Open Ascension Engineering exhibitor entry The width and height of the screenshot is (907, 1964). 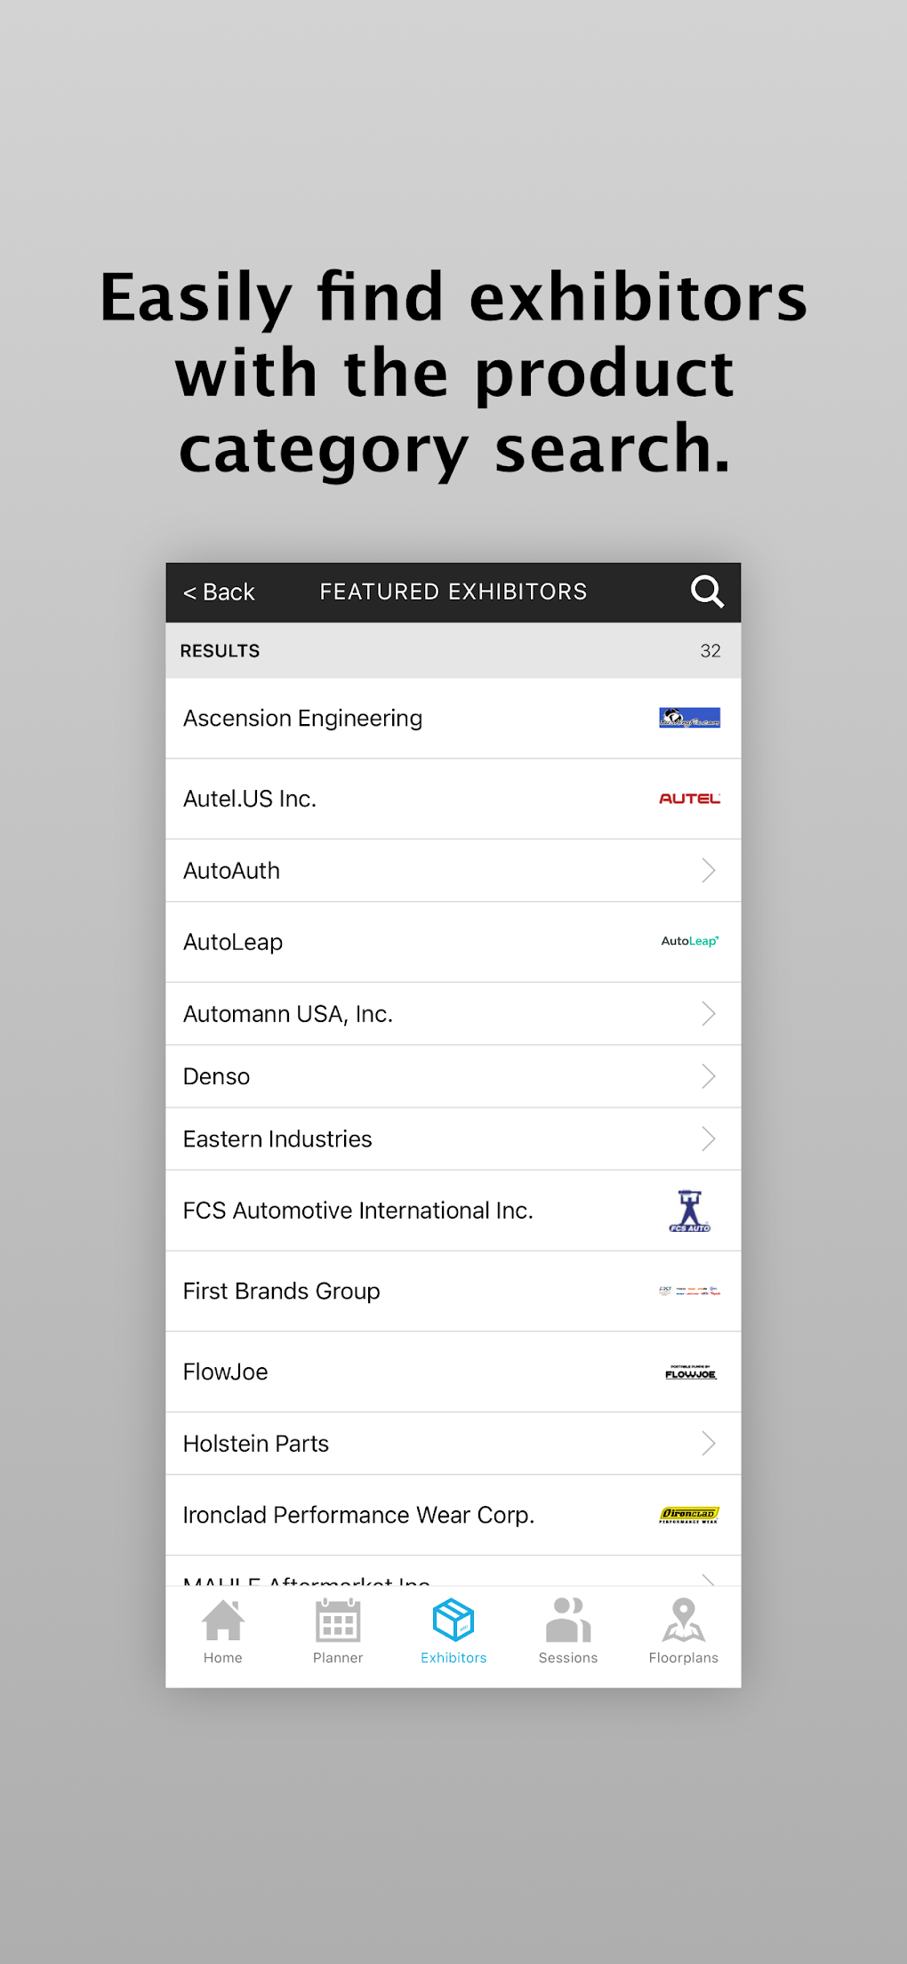[x=302, y=718]
